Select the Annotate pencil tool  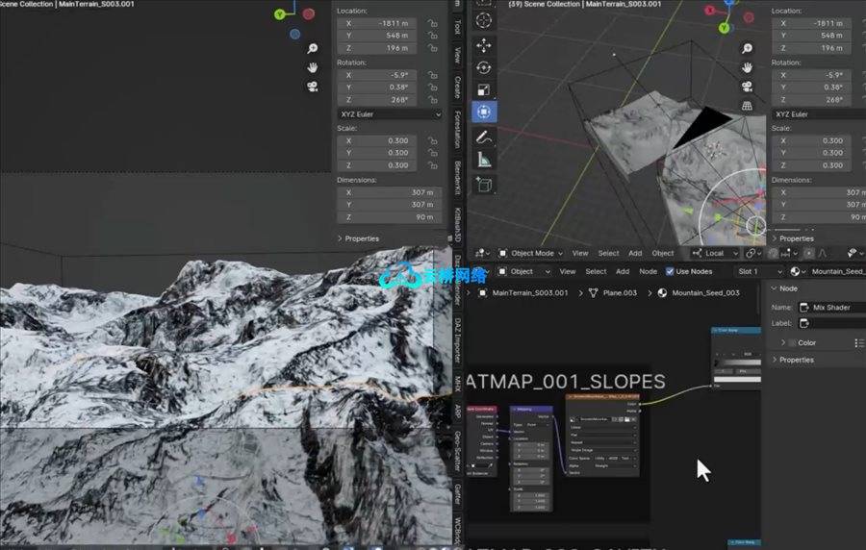(x=483, y=137)
